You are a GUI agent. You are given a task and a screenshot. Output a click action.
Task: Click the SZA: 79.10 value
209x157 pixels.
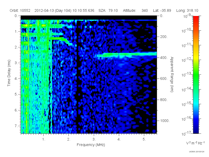108,10
